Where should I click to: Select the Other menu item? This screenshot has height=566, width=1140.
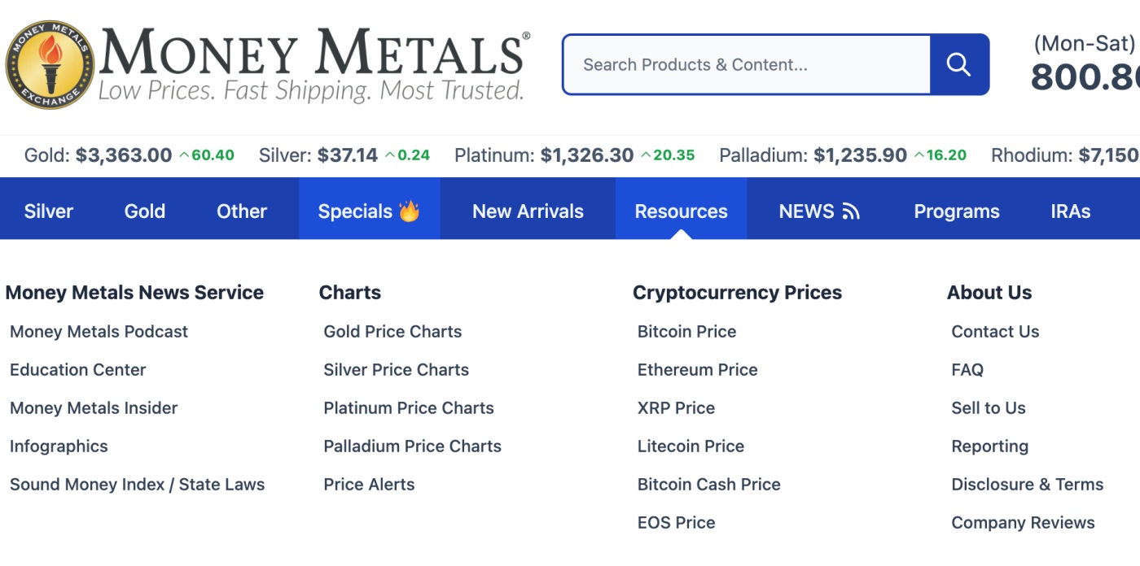[x=241, y=211]
